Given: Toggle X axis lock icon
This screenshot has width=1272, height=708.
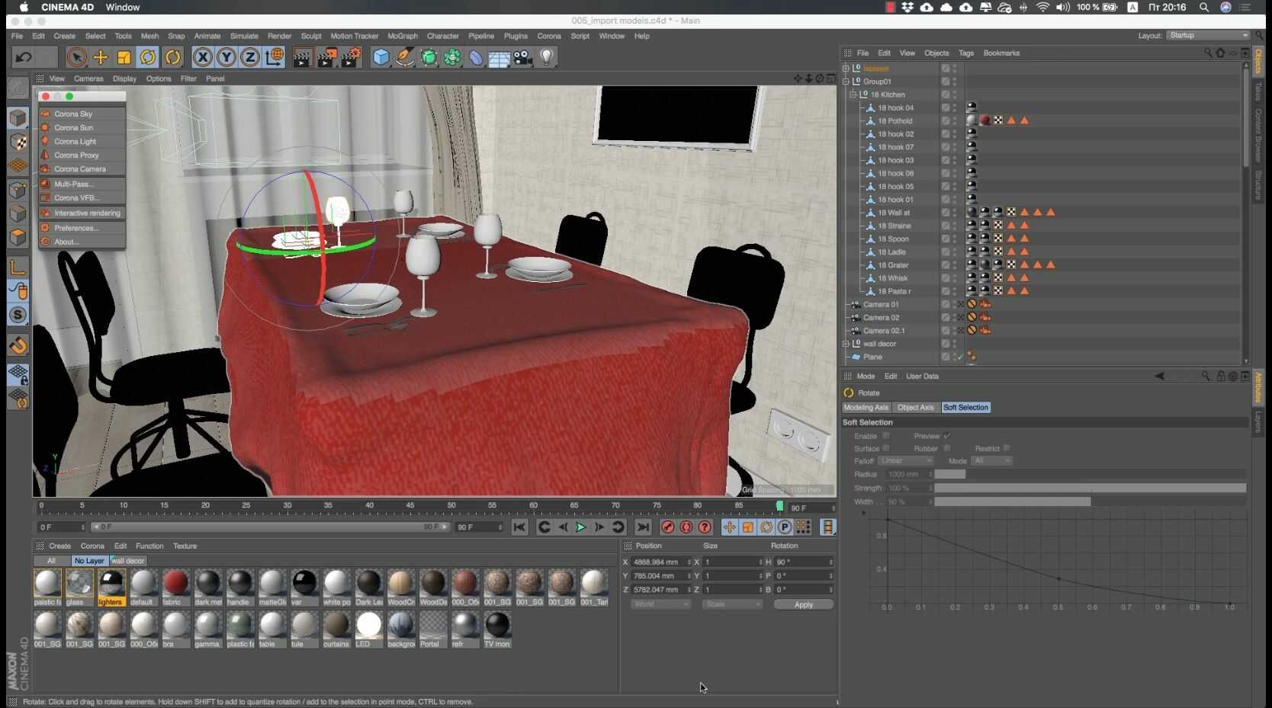Looking at the screenshot, I should coord(202,57).
